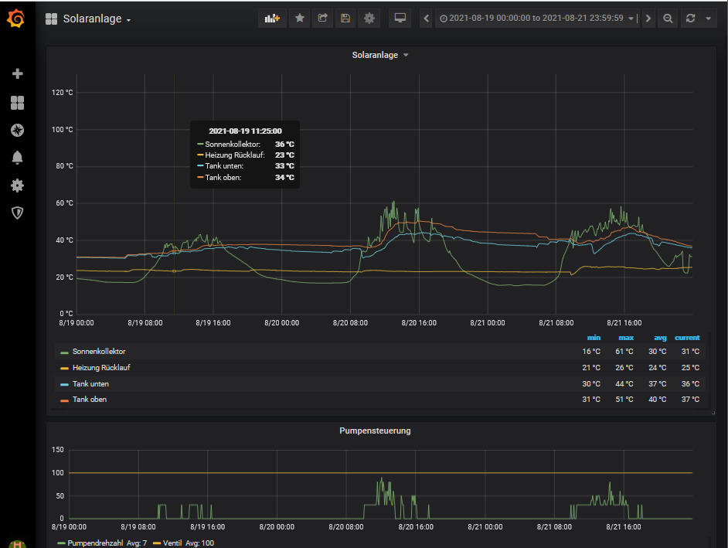The height and width of the screenshot is (548, 728).
Task: Star this dashboard as favorite
Action: [300, 19]
